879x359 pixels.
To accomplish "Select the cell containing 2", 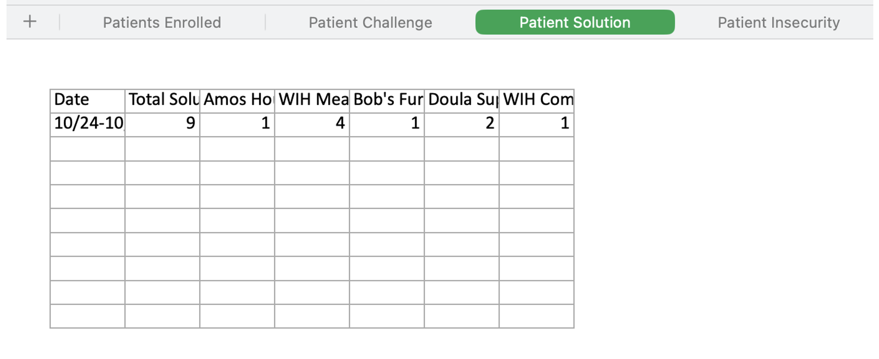I will point(461,125).
